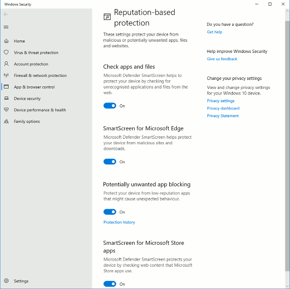The width and height of the screenshot is (290, 289).
Task: Click the Family options people icon
Action: [x=6, y=121]
